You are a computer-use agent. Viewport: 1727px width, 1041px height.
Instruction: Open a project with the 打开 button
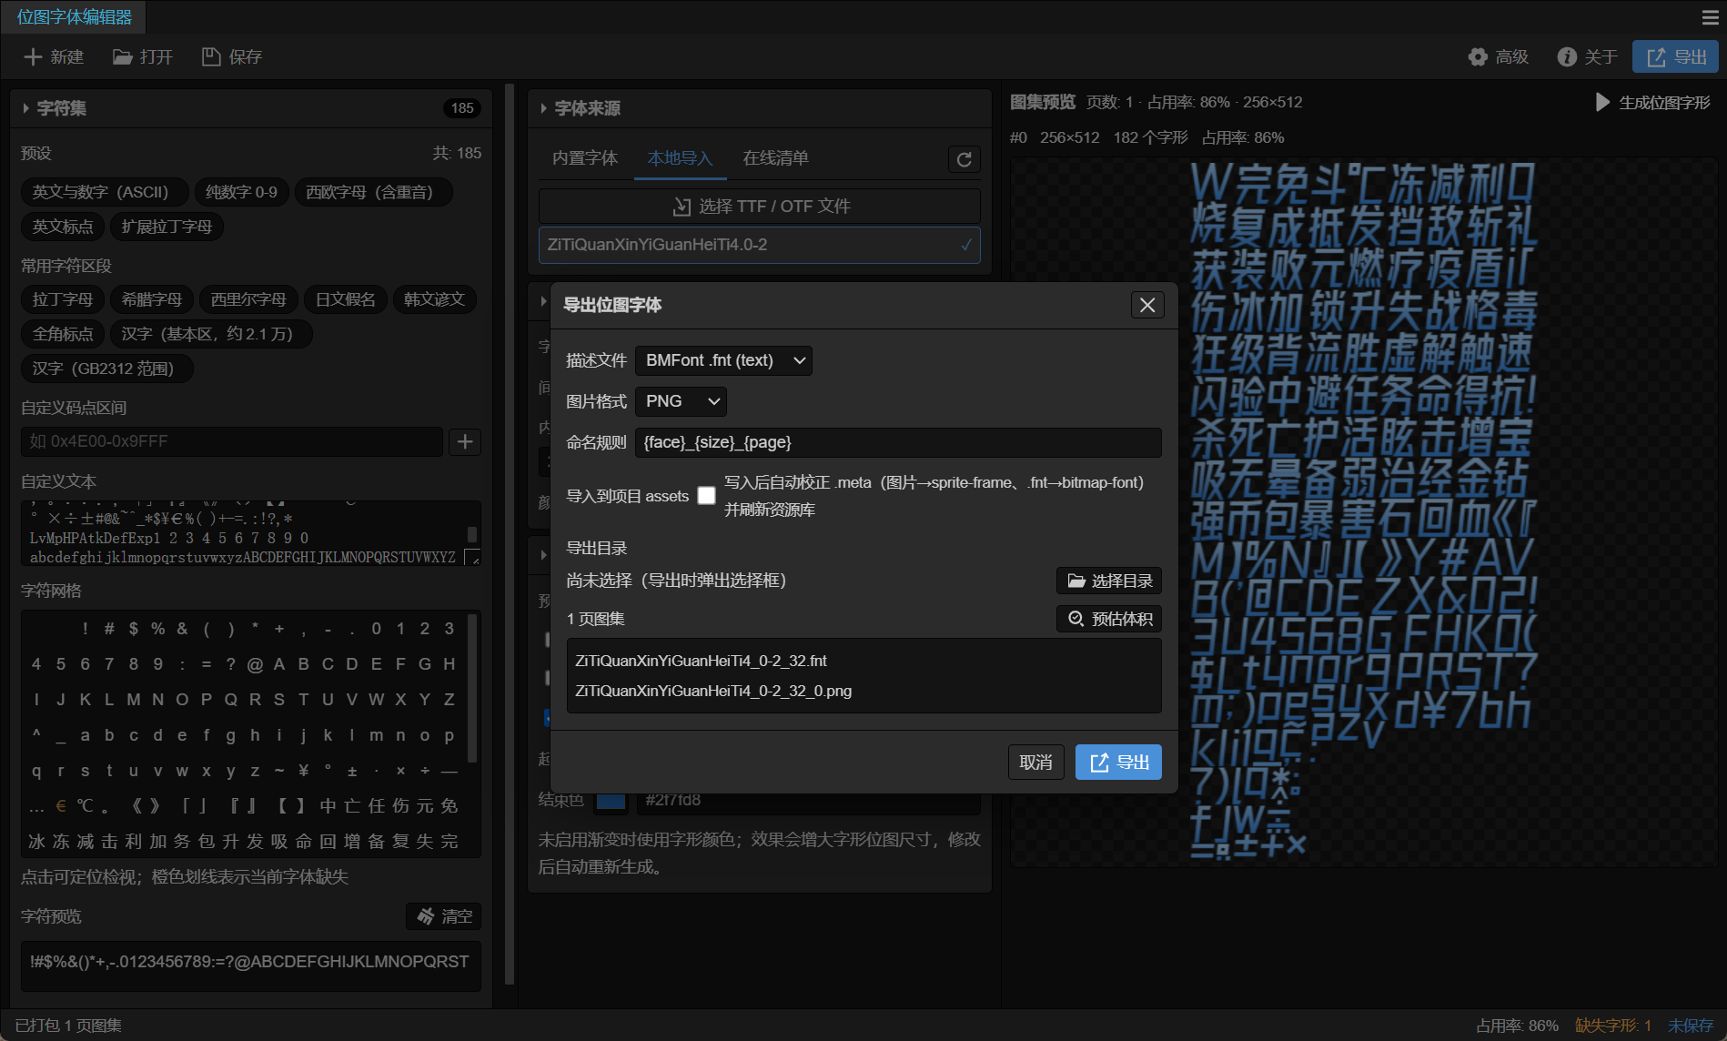pyautogui.click(x=143, y=57)
